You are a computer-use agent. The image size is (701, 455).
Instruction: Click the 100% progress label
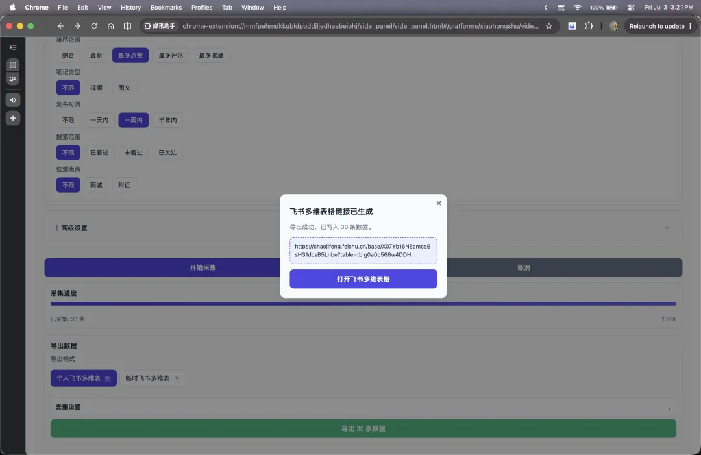tap(669, 319)
